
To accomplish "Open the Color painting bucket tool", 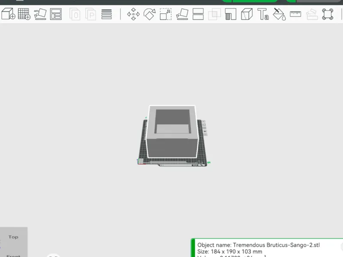I will tap(280, 14).
